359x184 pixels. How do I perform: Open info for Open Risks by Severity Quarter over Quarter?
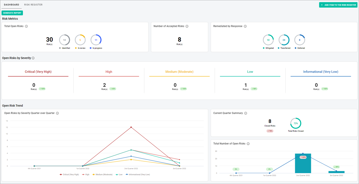point(58,113)
